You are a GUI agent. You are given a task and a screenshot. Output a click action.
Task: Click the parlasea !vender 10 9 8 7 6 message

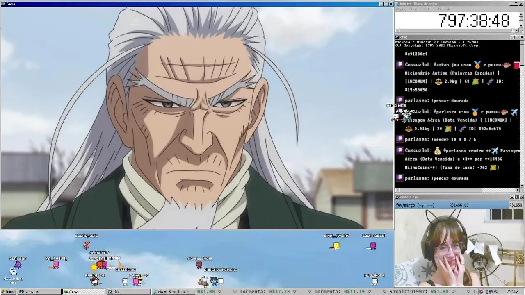point(440,139)
